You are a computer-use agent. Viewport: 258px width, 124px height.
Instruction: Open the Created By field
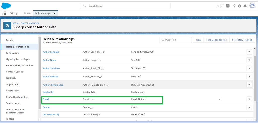pyautogui.click(x=48, y=92)
